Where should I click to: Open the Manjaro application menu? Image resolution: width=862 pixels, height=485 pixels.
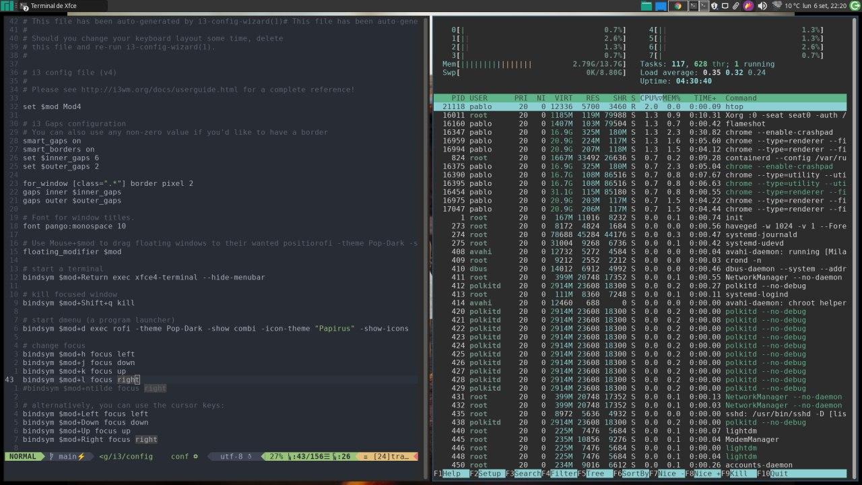coord(5,5)
